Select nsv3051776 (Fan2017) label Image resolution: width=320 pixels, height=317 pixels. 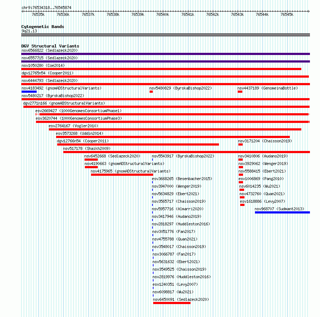(x=174, y=231)
